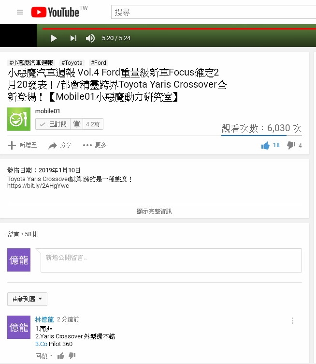Seek on the red video progress bar
Image resolution: width=316 pixels, height=364 pixels.
click(179, 29)
